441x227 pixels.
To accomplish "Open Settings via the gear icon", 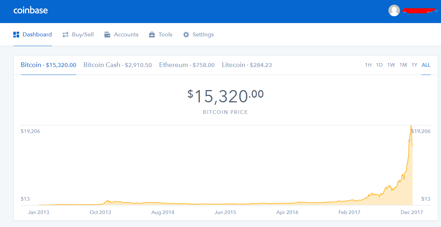I will 186,35.
